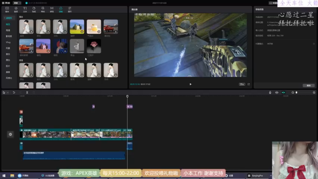Click the info icon beside proxy mode

[314, 44]
